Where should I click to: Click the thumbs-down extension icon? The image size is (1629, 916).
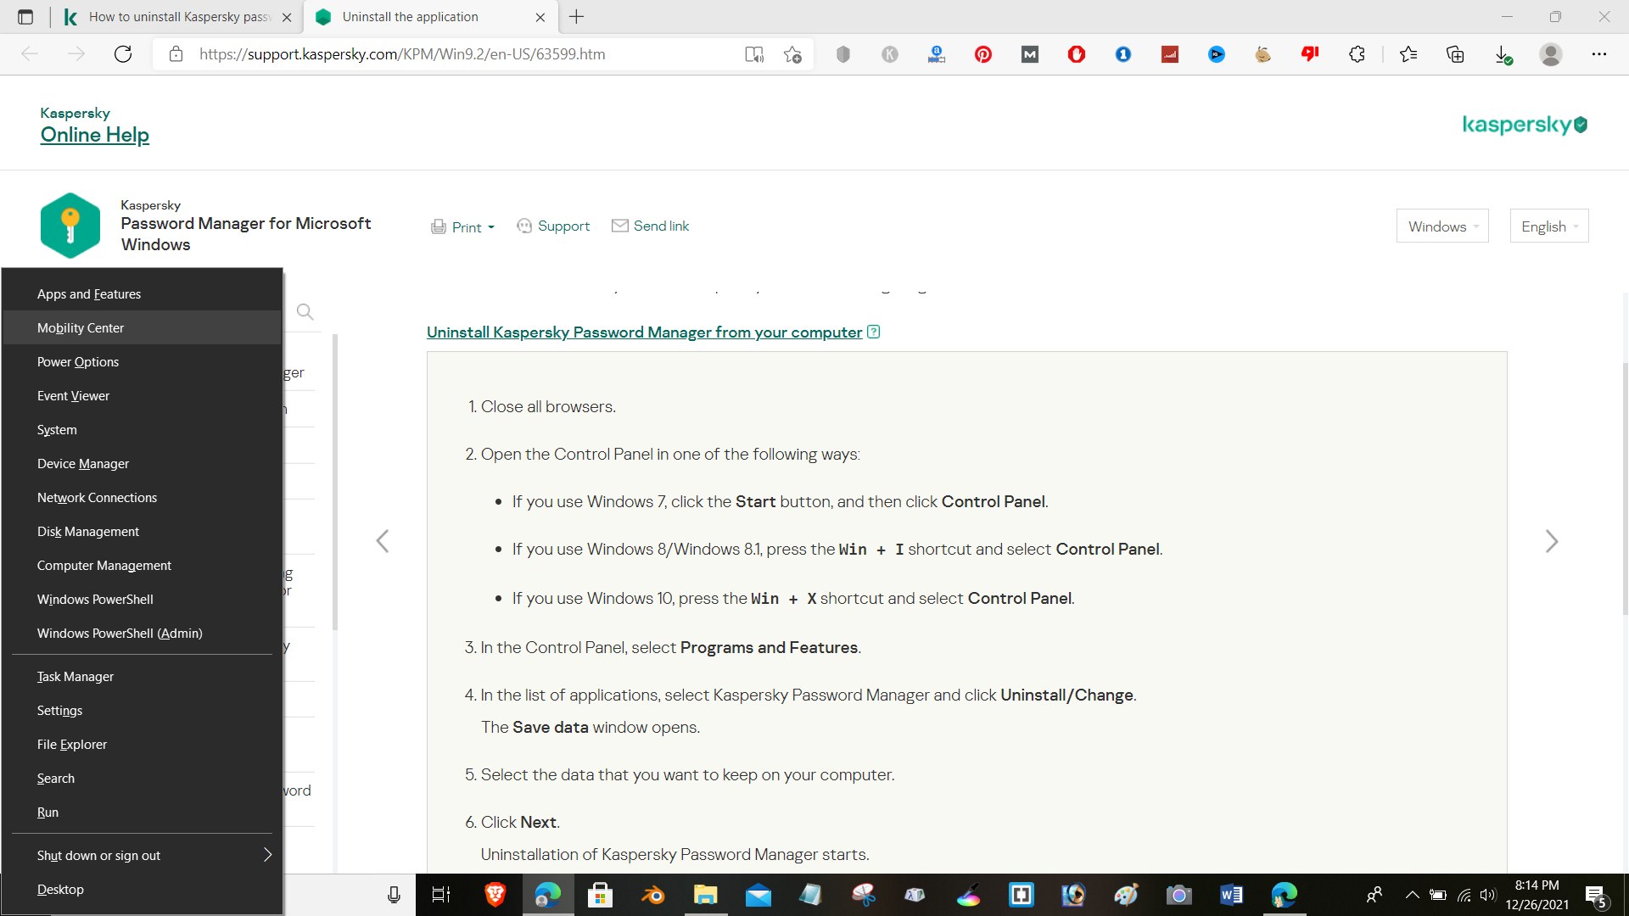(x=1310, y=54)
